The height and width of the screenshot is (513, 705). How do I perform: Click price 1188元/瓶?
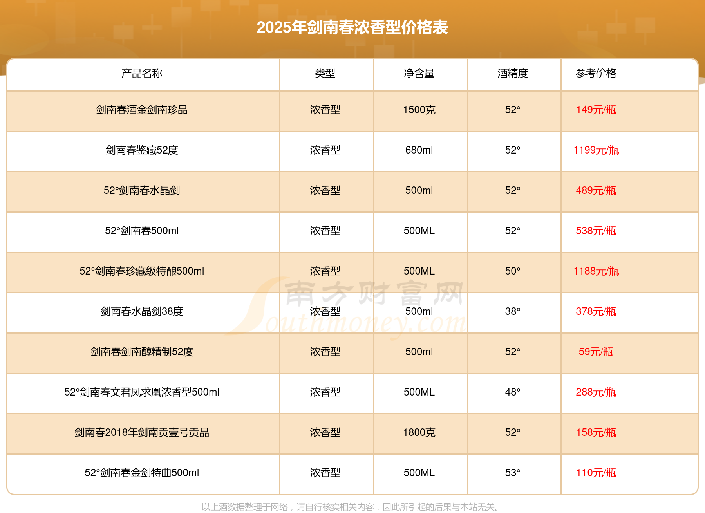(596, 271)
